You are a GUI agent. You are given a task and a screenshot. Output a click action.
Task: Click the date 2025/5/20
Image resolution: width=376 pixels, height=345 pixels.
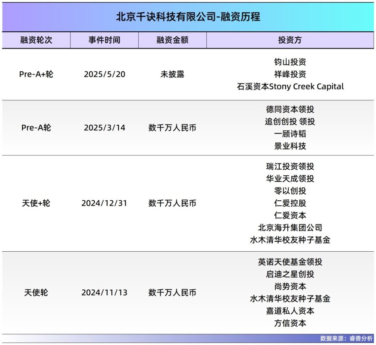coord(105,74)
